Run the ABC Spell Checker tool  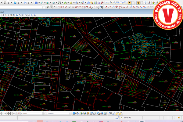117,6
